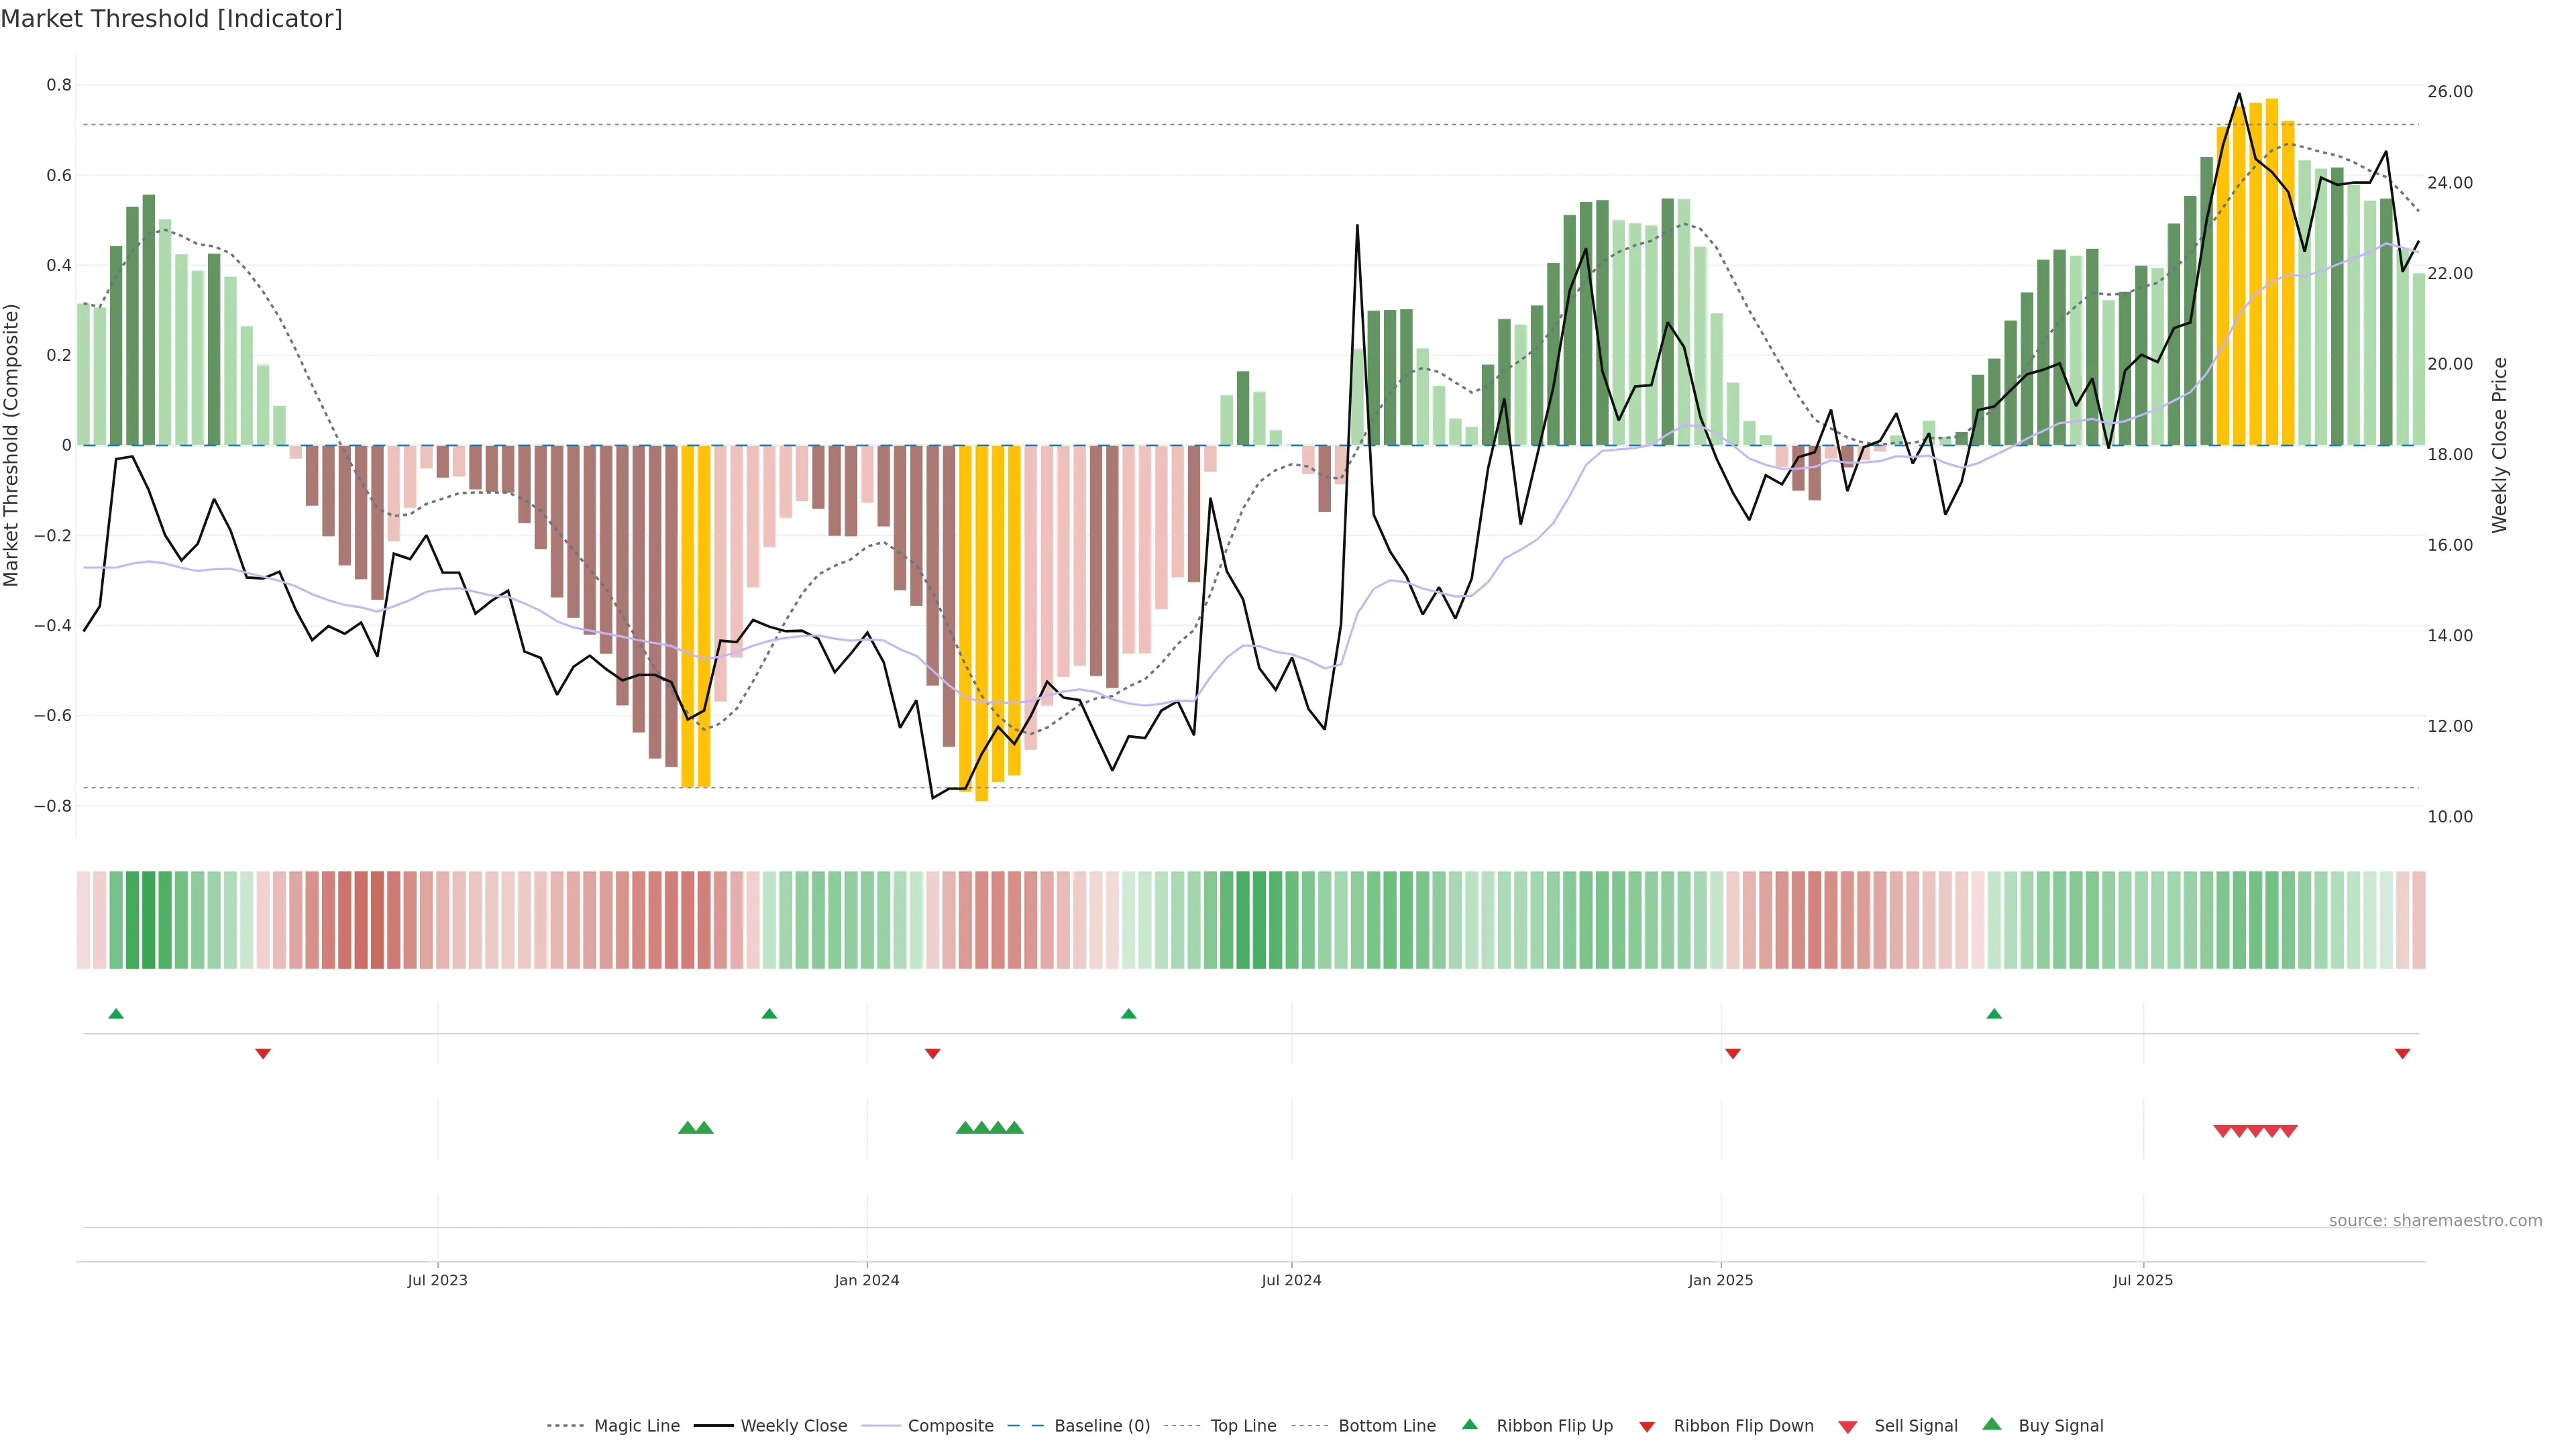Toggle the Bottom Line legend entry
This screenshot has width=2576, height=1449.
(x=1386, y=1426)
